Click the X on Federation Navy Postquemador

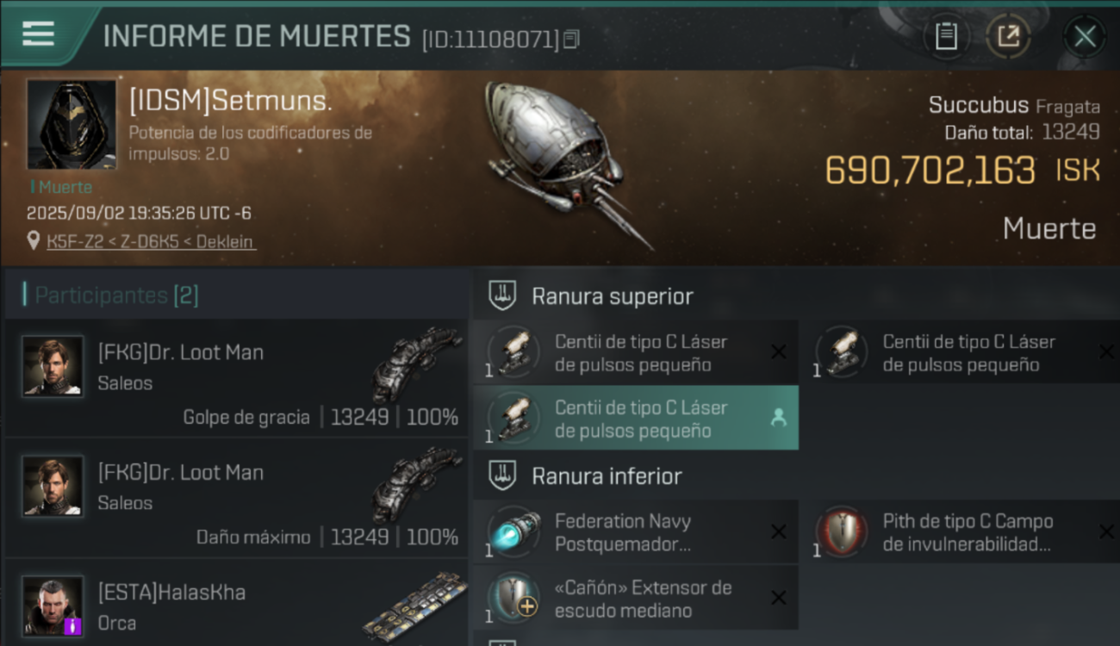[x=778, y=532]
